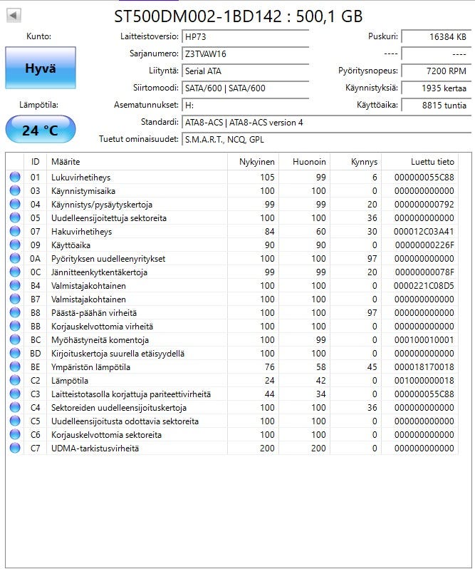
Task: Click raw value 001000000018
Action: click(424, 380)
